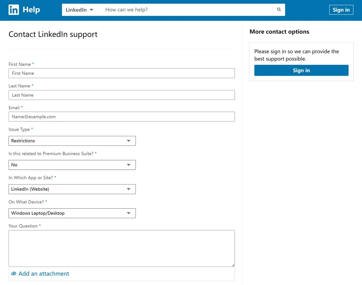Click the Please sign in support message
The height and width of the screenshot is (285, 362).
point(297,55)
